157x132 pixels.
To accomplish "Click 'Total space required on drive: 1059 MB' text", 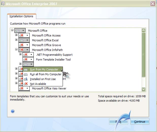I will coord(122,96).
